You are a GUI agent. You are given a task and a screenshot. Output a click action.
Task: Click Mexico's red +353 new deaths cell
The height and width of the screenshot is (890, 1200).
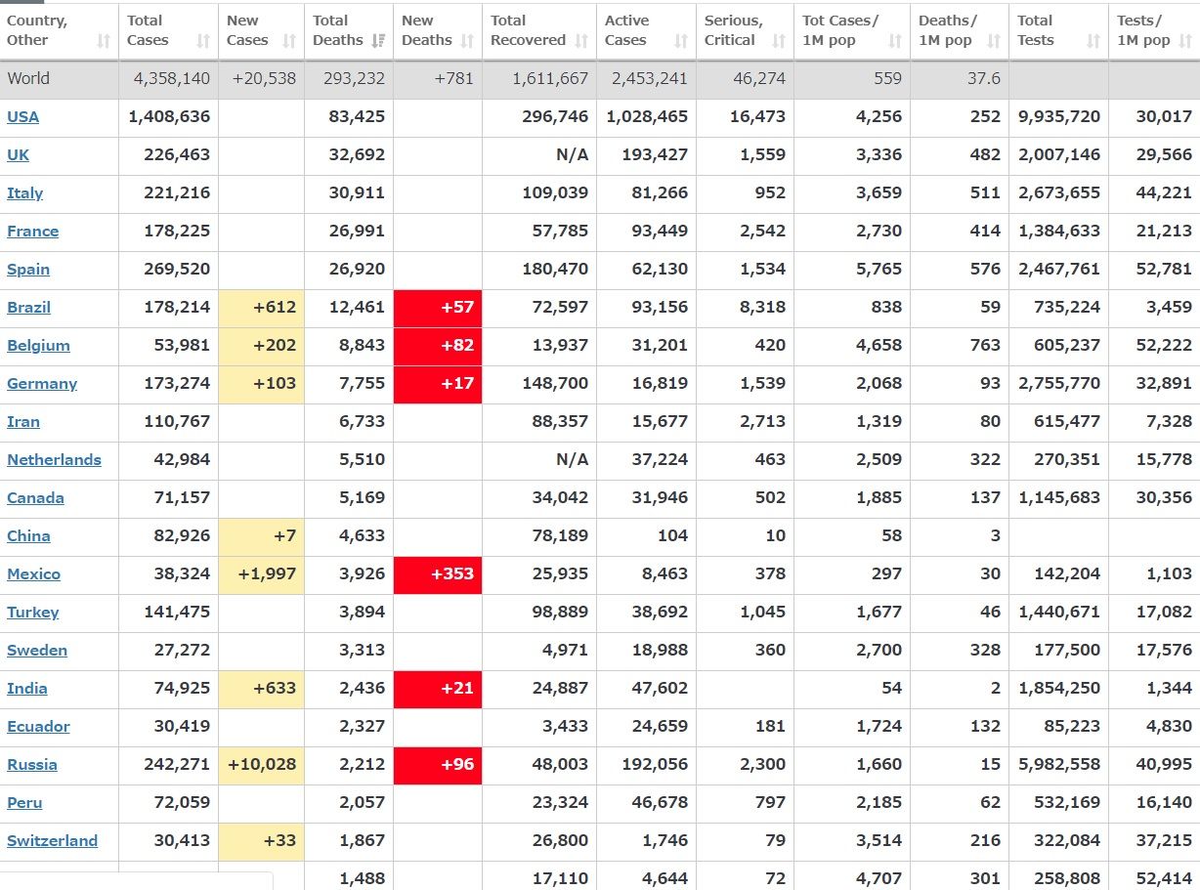tap(437, 574)
